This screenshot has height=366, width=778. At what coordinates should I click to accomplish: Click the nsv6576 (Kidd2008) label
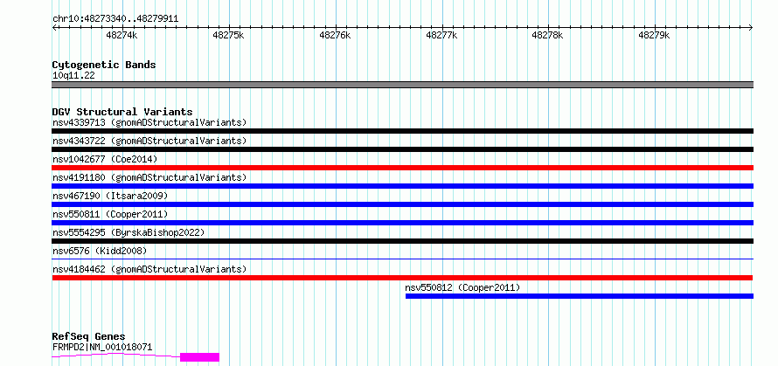tap(100, 251)
